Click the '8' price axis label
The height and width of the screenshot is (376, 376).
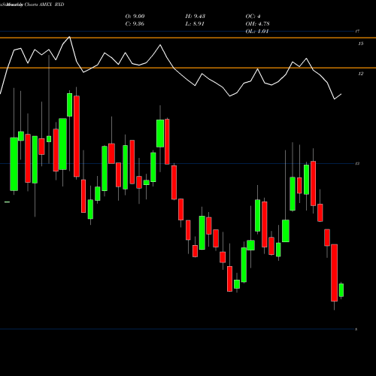(356, 329)
